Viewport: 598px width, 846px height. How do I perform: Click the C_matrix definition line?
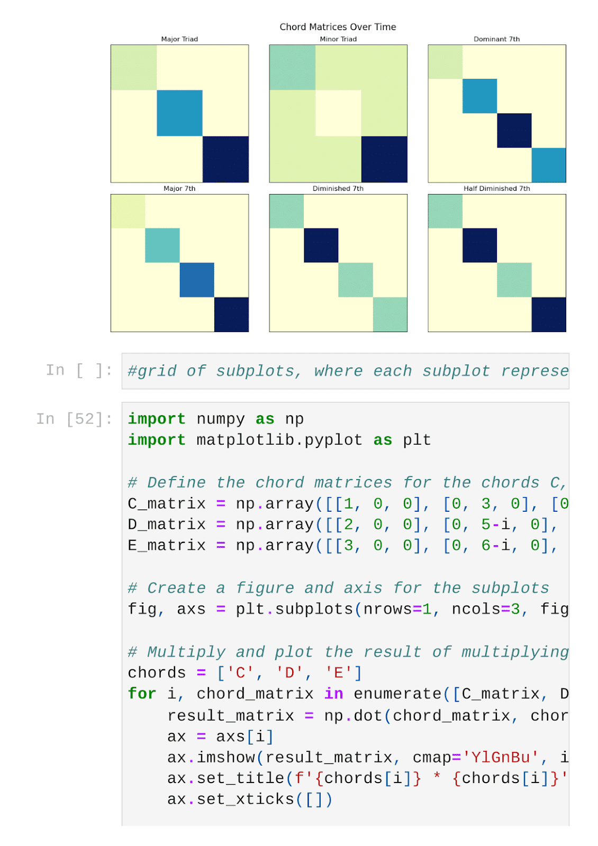348,503
